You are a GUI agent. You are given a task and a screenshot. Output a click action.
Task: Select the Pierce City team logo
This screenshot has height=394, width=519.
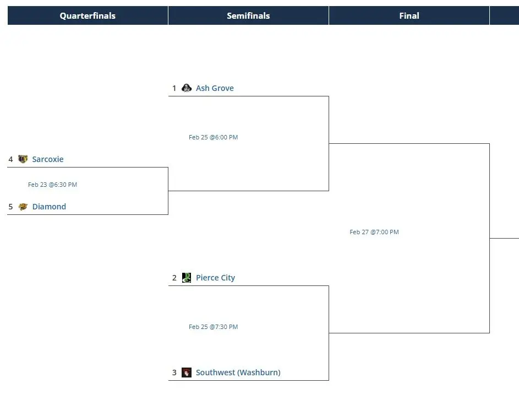tap(187, 277)
